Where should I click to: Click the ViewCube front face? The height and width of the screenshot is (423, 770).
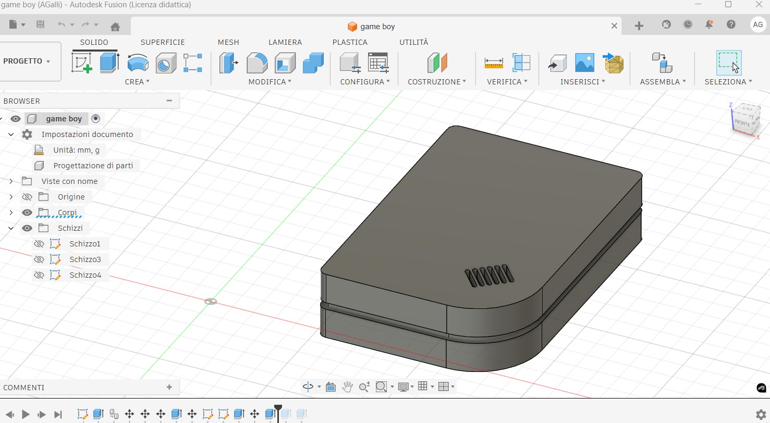[741, 123]
